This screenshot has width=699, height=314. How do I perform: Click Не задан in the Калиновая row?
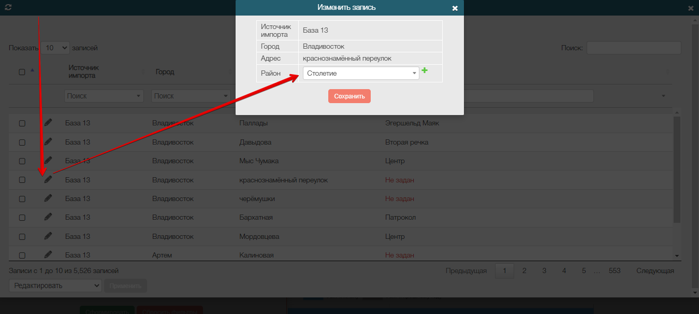400,255
